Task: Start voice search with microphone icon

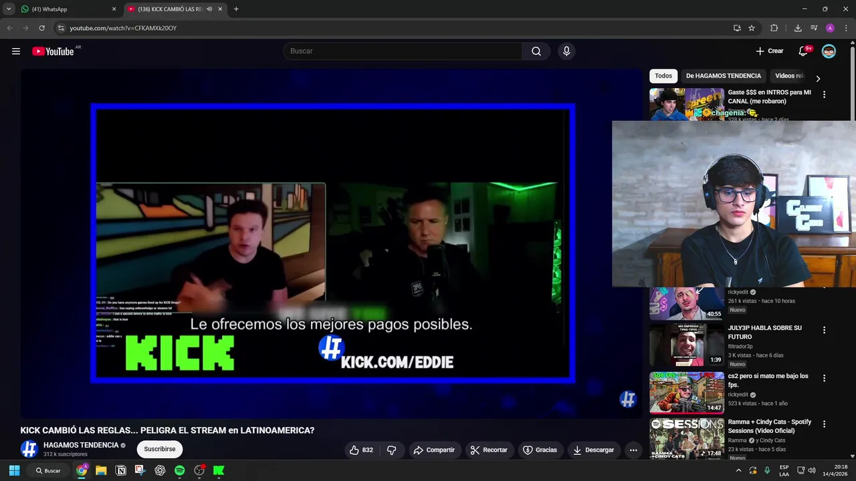Action: 566,51
